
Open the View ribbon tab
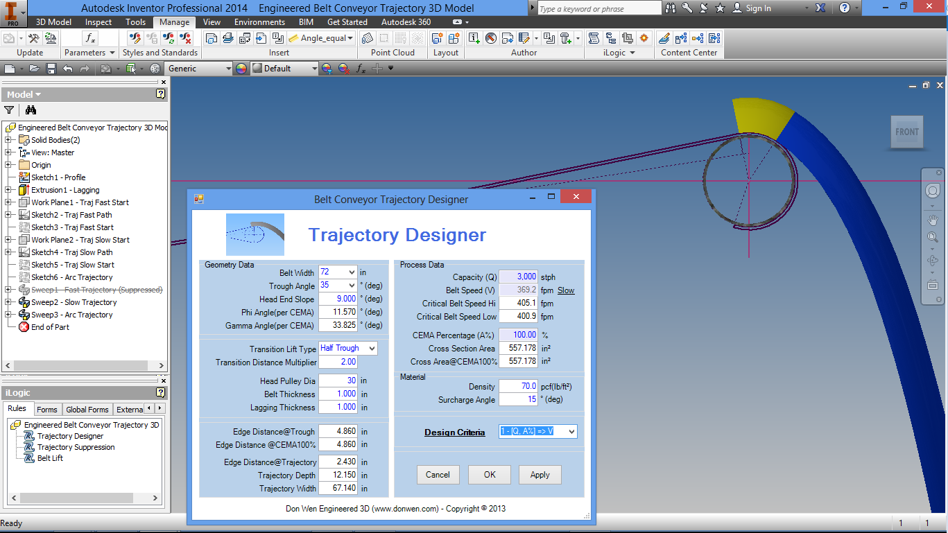point(212,22)
